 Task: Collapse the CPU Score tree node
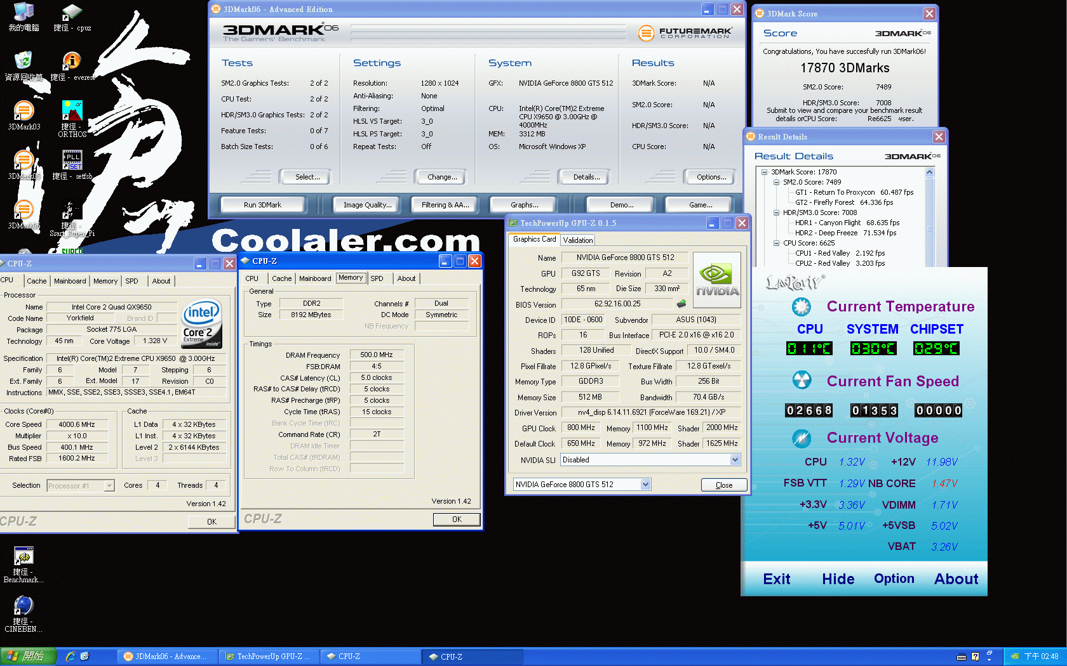tap(776, 243)
